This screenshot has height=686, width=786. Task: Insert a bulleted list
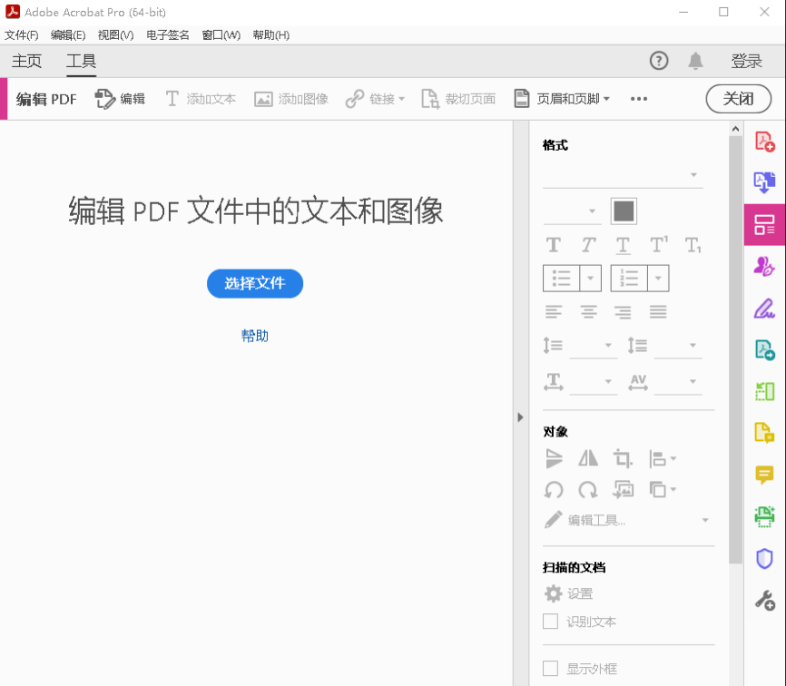pos(562,278)
